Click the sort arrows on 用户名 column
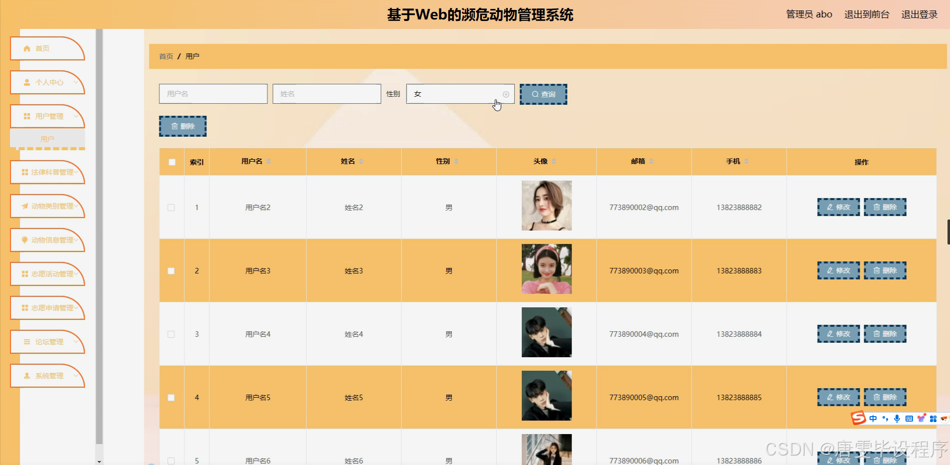Image resolution: width=950 pixels, height=465 pixels. [269, 161]
